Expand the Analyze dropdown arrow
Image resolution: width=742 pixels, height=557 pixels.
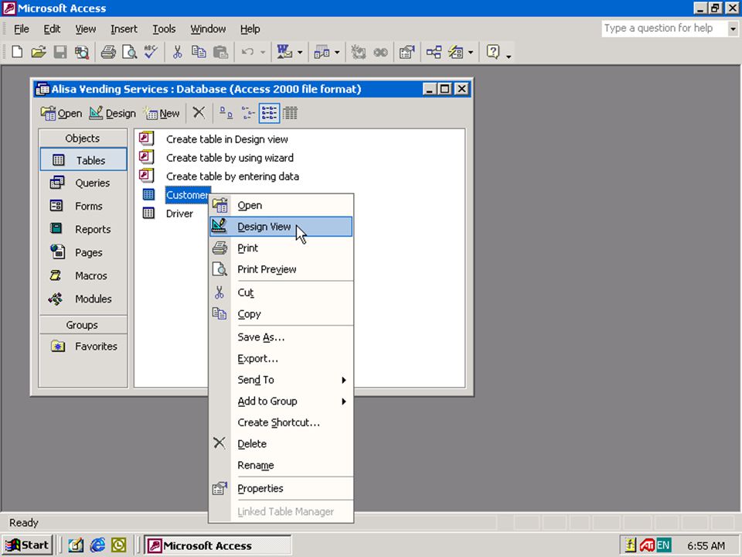337,52
